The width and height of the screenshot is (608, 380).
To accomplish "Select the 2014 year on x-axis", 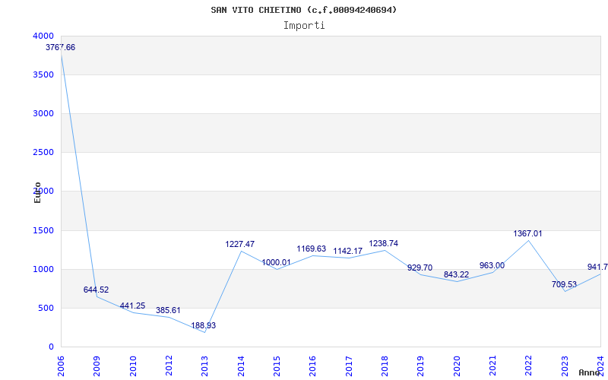I will (241, 365).
